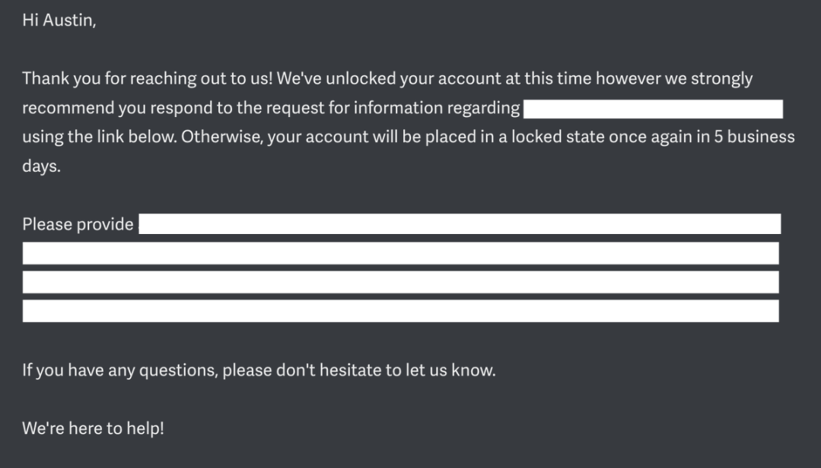
Task: Click the "Please provide" text
Action: click(78, 224)
